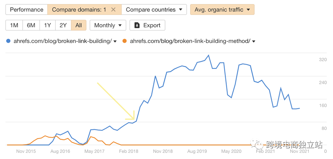Click the blue legend dot for broken-link-building
The width and height of the screenshot is (333, 159).
[x=9, y=41]
